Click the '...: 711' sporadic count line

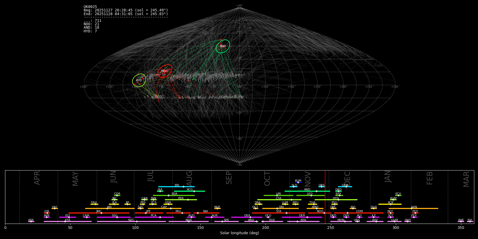92,21
